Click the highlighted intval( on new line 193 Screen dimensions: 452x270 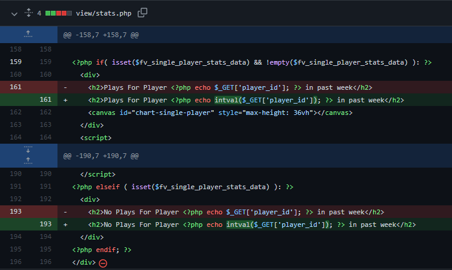(x=239, y=225)
